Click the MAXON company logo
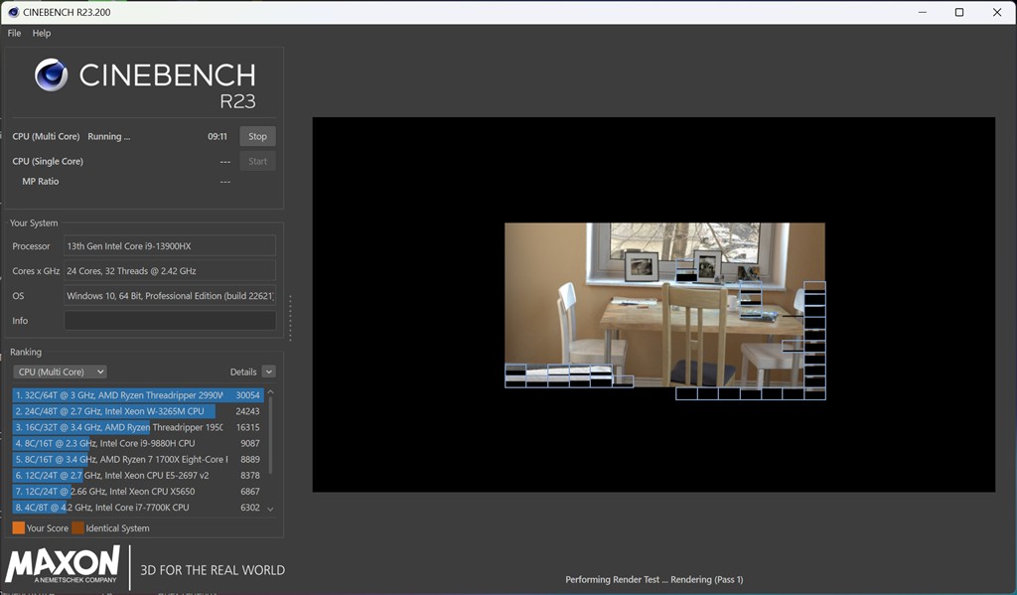Viewport: 1017px width, 595px height. click(63, 564)
